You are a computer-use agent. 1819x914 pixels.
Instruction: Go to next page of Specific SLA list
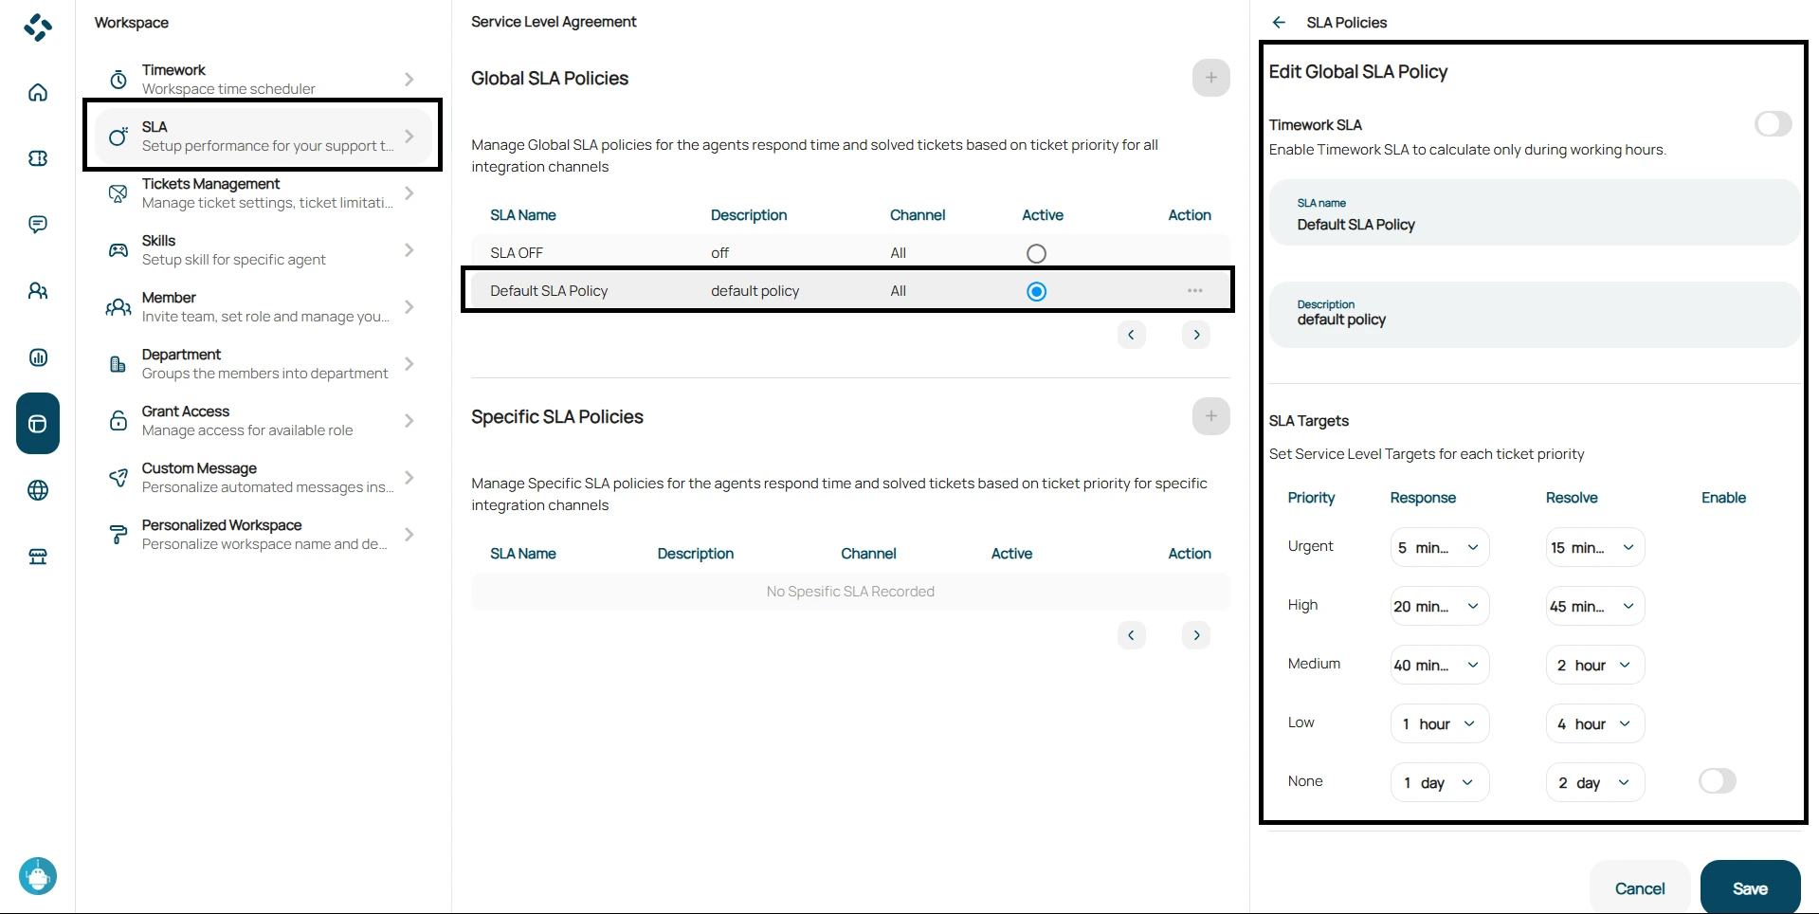pyautogui.click(x=1196, y=635)
